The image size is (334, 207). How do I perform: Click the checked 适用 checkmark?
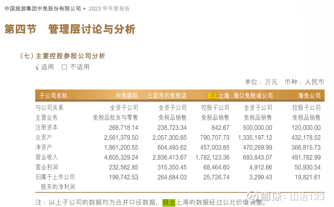[37, 68]
